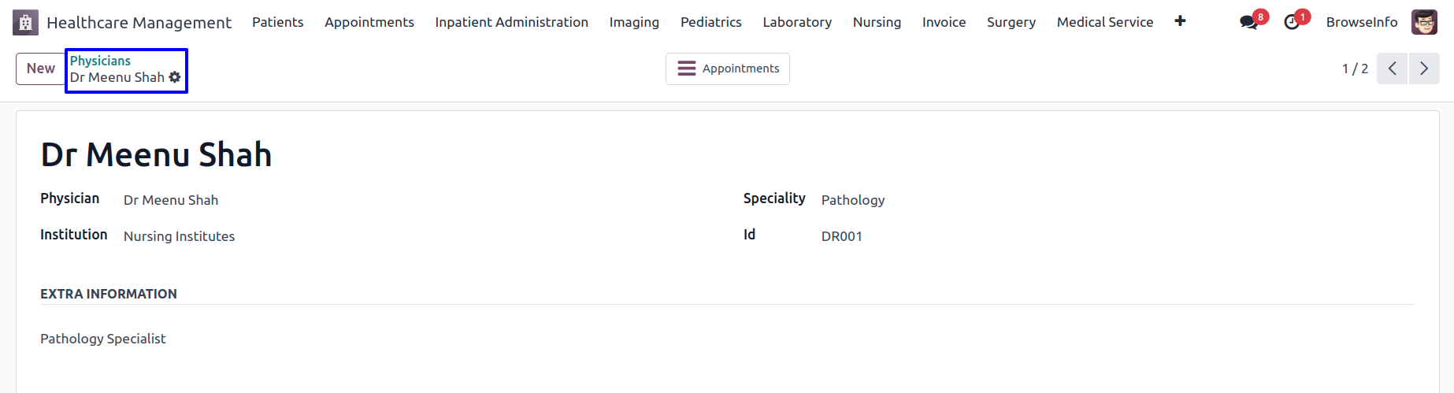Viewport: 1454px width, 393px height.
Task: Open the chat messages icon
Action: 1248,22
